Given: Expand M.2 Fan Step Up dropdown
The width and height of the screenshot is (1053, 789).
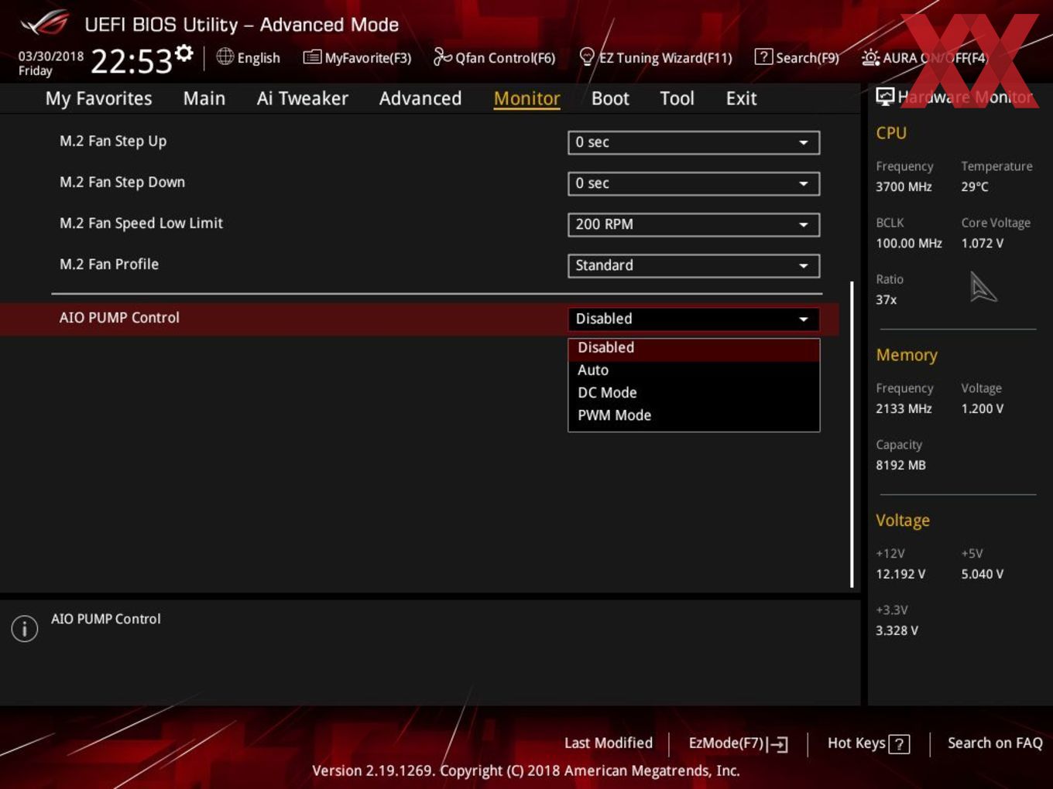Looking at the screenshot, I should pos(694,142).
